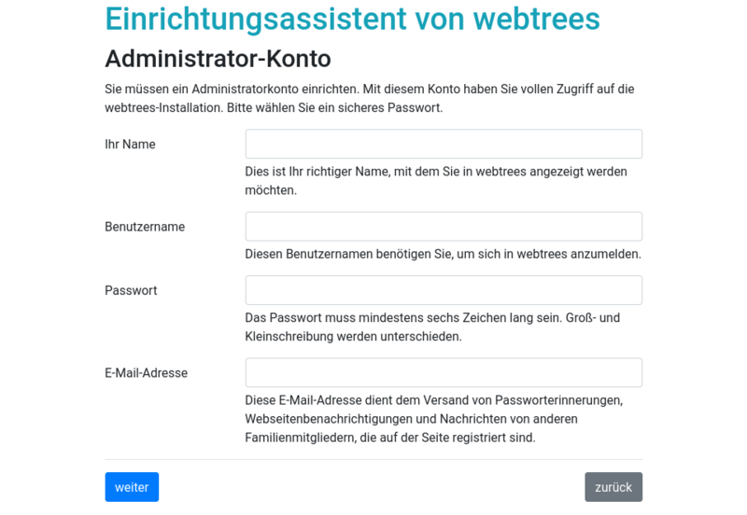Click the 'Ihr Name' label
This screenshot has height=515, width=747.
click(130, 145)
